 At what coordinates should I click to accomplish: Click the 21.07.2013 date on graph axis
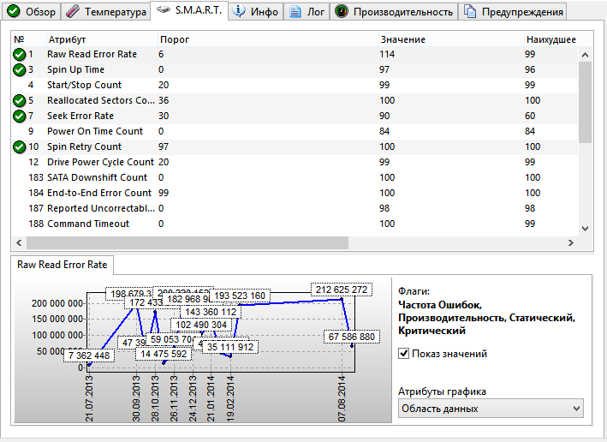[x=89, y=398]
